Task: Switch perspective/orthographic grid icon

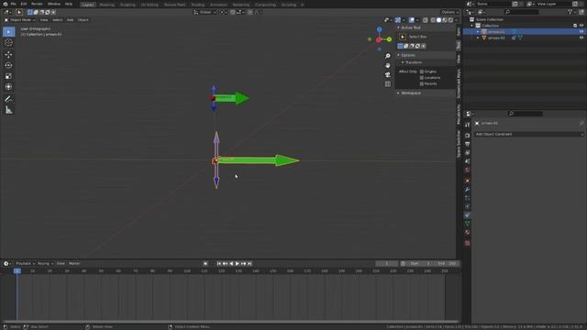Action: pos(388,83)
